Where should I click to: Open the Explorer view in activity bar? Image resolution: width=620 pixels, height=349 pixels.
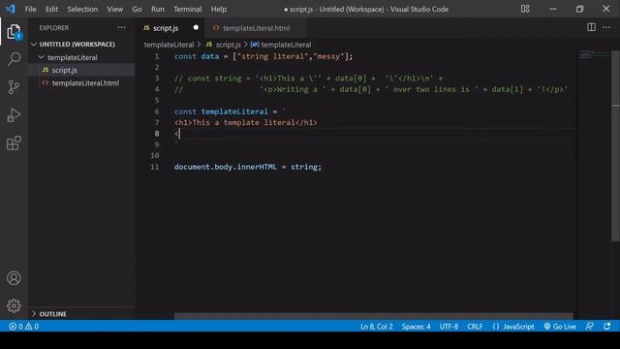pos(14,32)
